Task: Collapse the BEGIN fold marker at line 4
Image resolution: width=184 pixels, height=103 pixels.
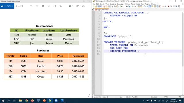Action: click(x=103, y=21)
